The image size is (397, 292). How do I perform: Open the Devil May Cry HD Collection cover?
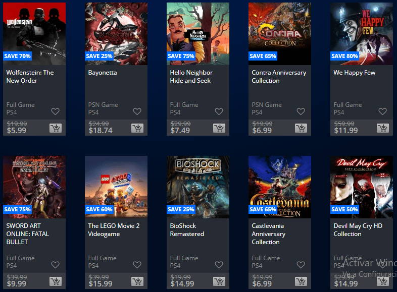[362, 187]
